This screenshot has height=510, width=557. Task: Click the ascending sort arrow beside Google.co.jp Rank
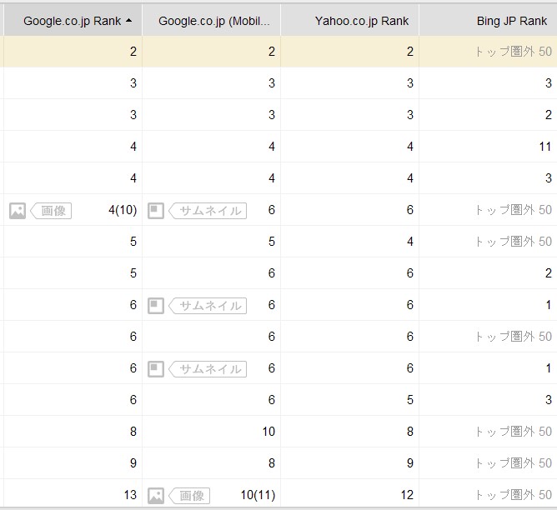128,21
